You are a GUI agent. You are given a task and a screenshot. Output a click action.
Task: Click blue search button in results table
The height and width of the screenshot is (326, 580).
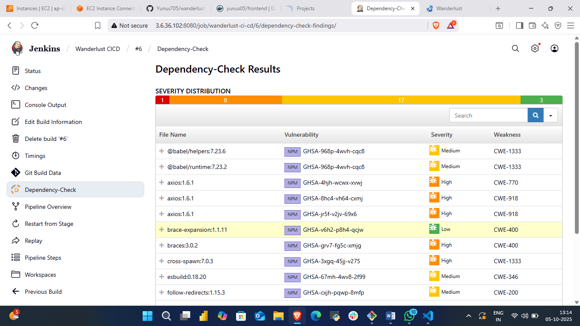pyautogui.click(x=535, y=115)
